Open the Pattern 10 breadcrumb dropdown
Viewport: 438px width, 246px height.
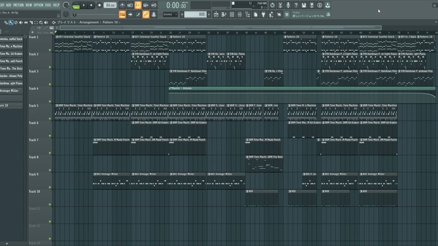click(x=110, y=22)
